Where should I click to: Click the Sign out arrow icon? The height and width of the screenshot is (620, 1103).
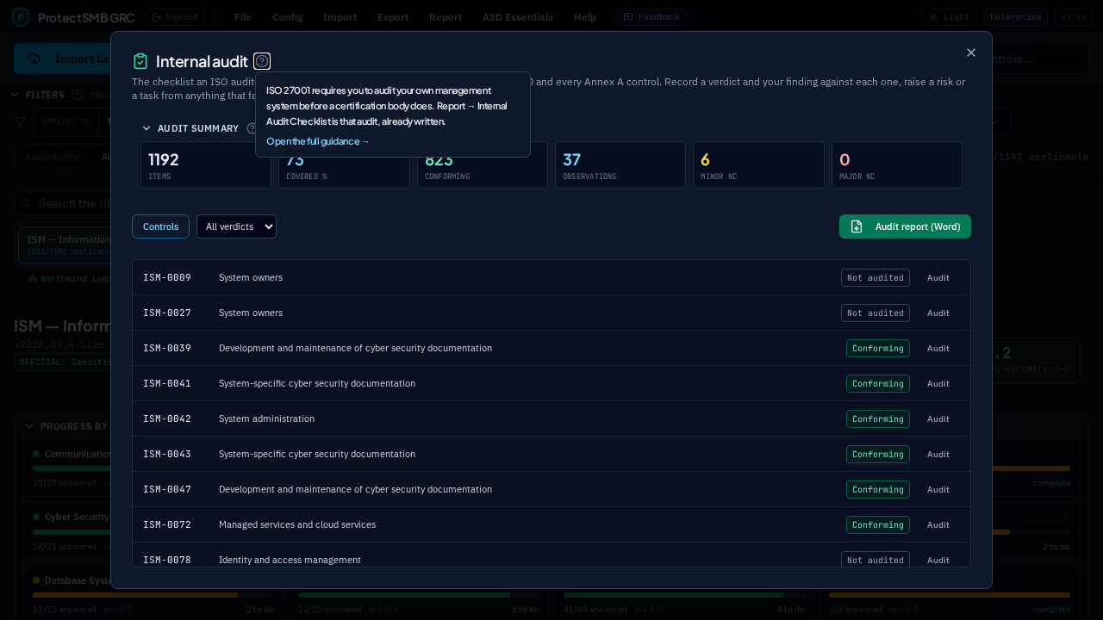click(x=157, y=17)
